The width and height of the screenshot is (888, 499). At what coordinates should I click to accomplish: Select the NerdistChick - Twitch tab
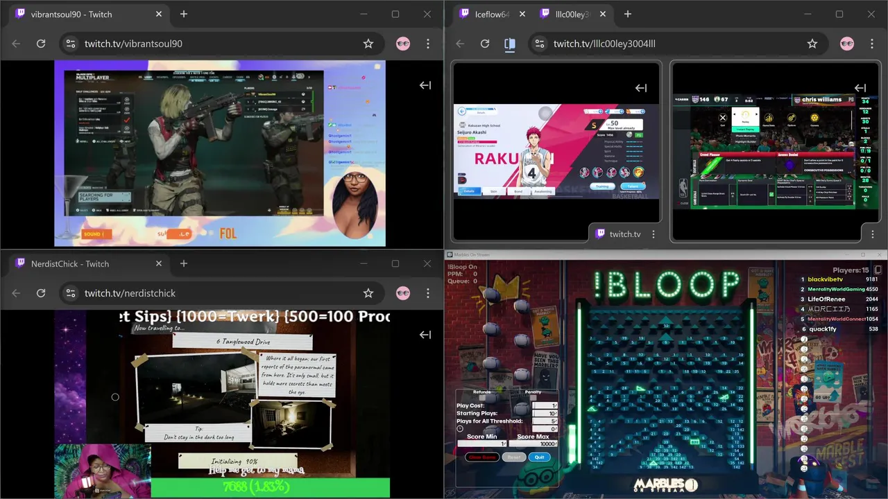(x=87, y=263)
